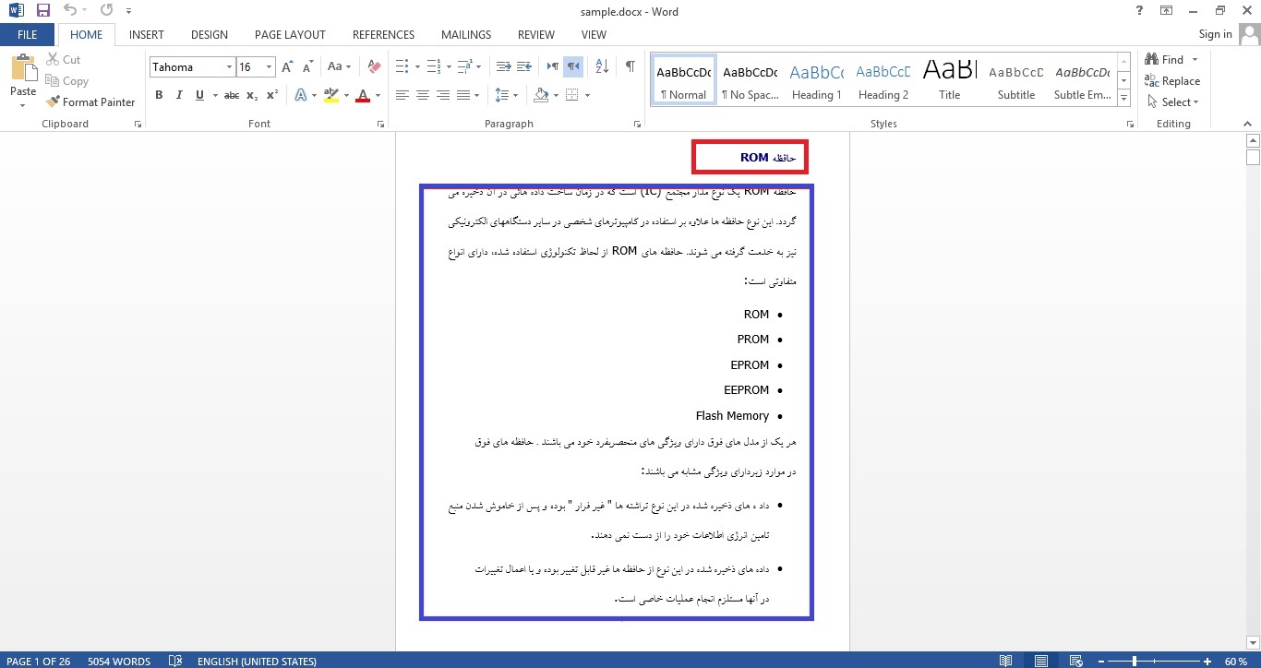The height and width of the screenshot is (668, 1261).
Task: Switch to the MAILINGS ribbon tab
Action: click(x=465, y=34)
